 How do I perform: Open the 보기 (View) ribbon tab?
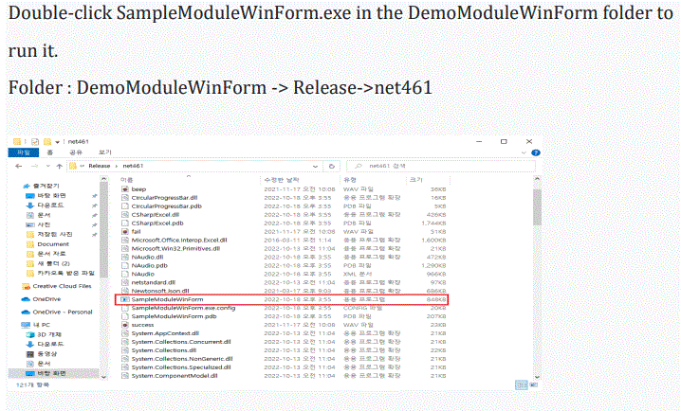[104, 152]
